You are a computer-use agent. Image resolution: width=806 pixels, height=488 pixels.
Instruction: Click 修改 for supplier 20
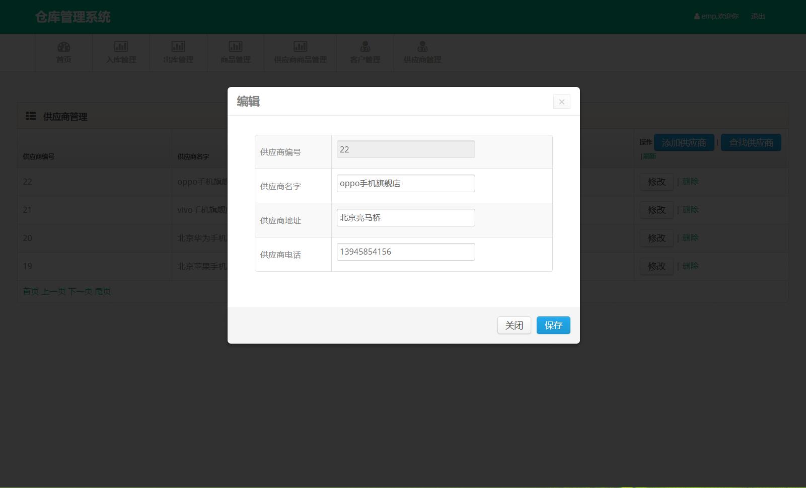(x=656, y=238)
